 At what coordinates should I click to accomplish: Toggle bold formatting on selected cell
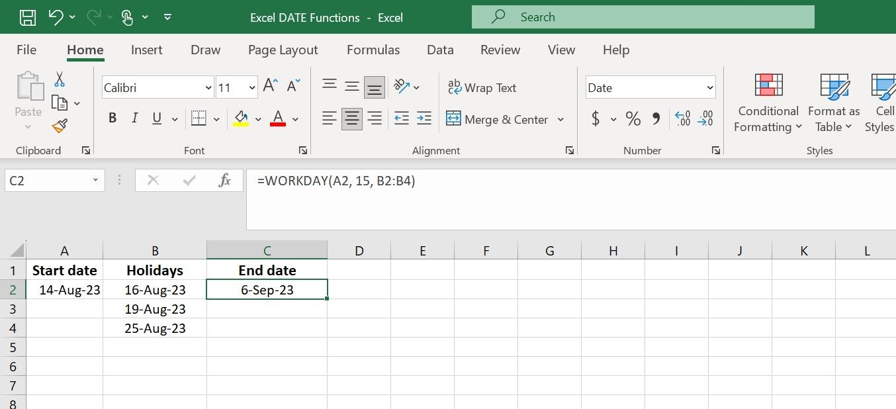point(112,118)
